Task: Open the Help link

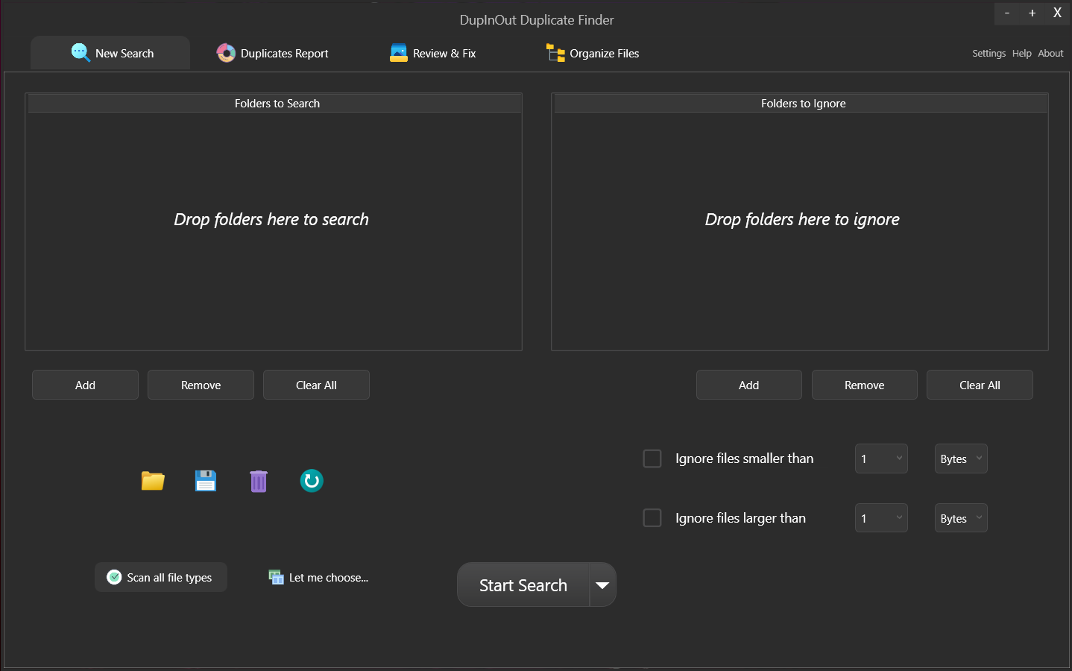Action: click(x=1021, y=54)
